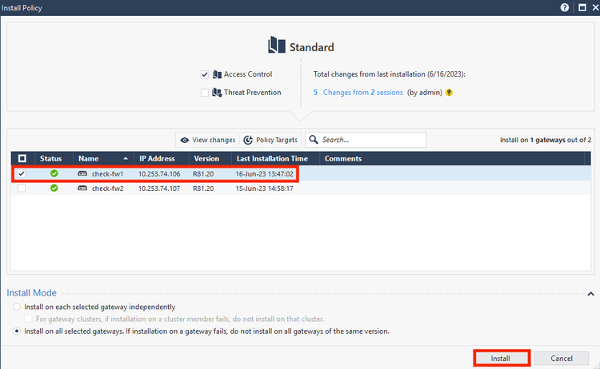
Task: Toggle the select-all gateways header checkbox
Action: point(22,158)
